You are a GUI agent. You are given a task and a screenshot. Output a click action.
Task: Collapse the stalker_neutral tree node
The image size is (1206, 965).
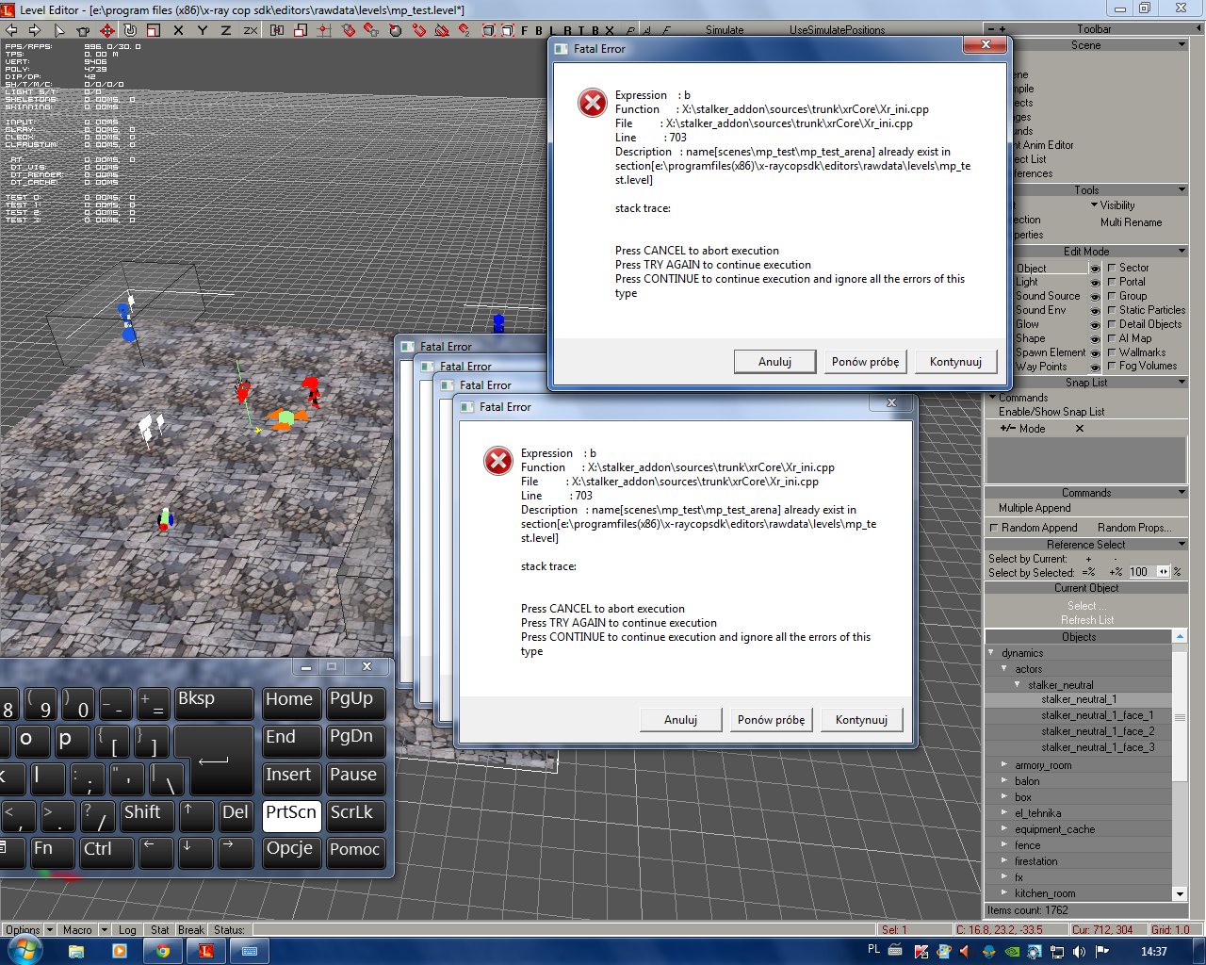click(1018, 685)
